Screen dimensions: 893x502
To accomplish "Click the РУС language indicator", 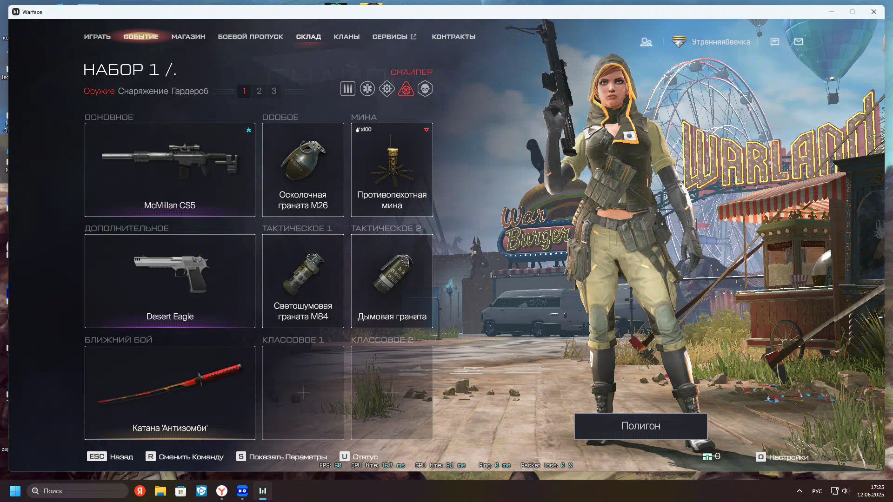I will tap(817, 491).
